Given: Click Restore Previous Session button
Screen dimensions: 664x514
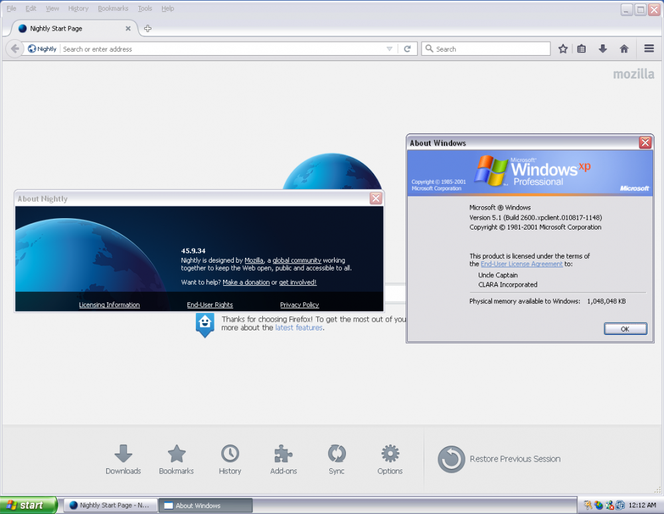Looking at the screenshot, I should click(499, 459).
